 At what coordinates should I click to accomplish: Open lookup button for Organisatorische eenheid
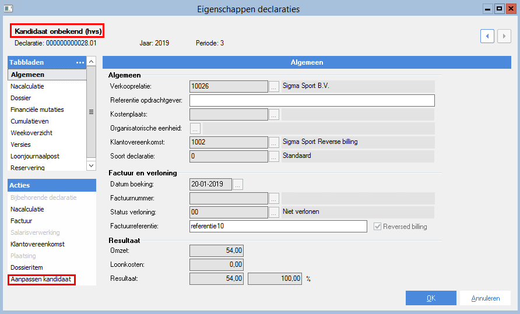[195, 128]
